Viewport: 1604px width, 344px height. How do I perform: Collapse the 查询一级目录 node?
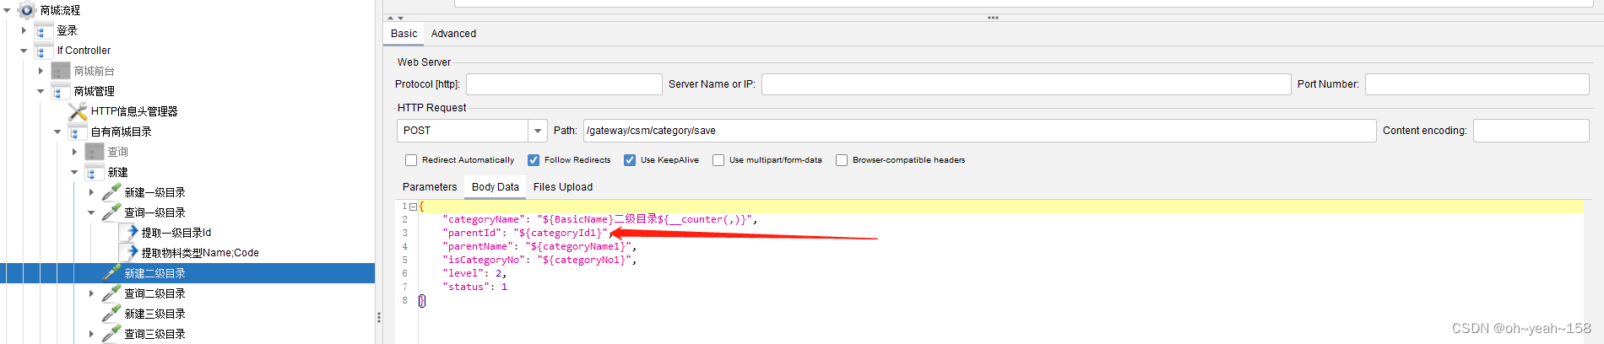click(x=91, y=212)
